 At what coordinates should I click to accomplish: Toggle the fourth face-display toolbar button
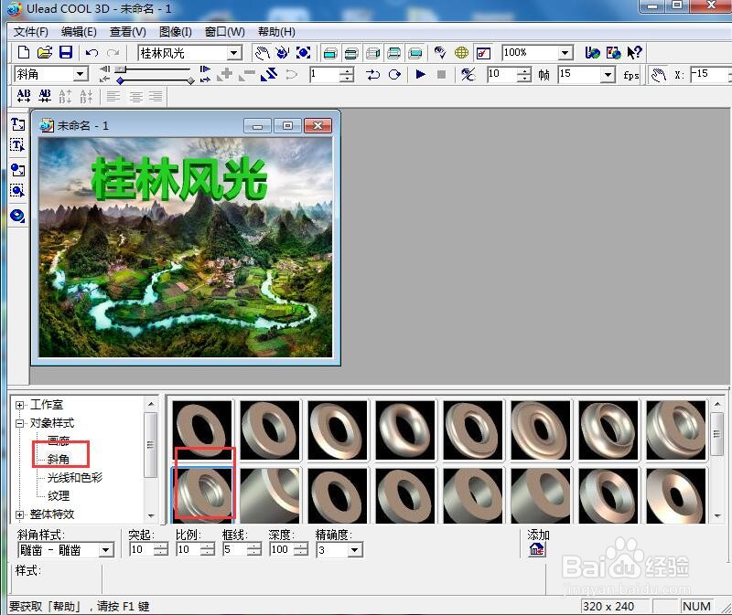pyautogui.click(x=394, y=53)
